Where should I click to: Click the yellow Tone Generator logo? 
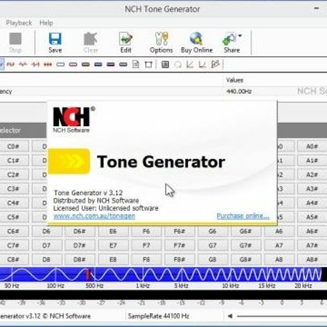coord(69,162)
